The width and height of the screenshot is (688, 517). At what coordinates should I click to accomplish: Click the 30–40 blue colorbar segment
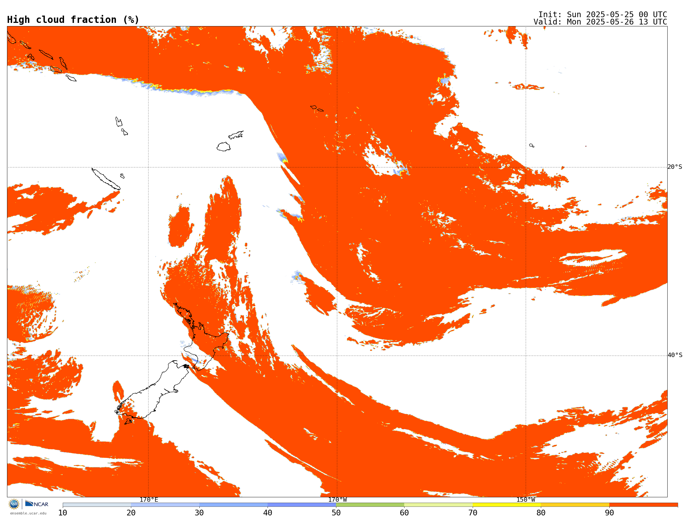click(x=233, y=505)
